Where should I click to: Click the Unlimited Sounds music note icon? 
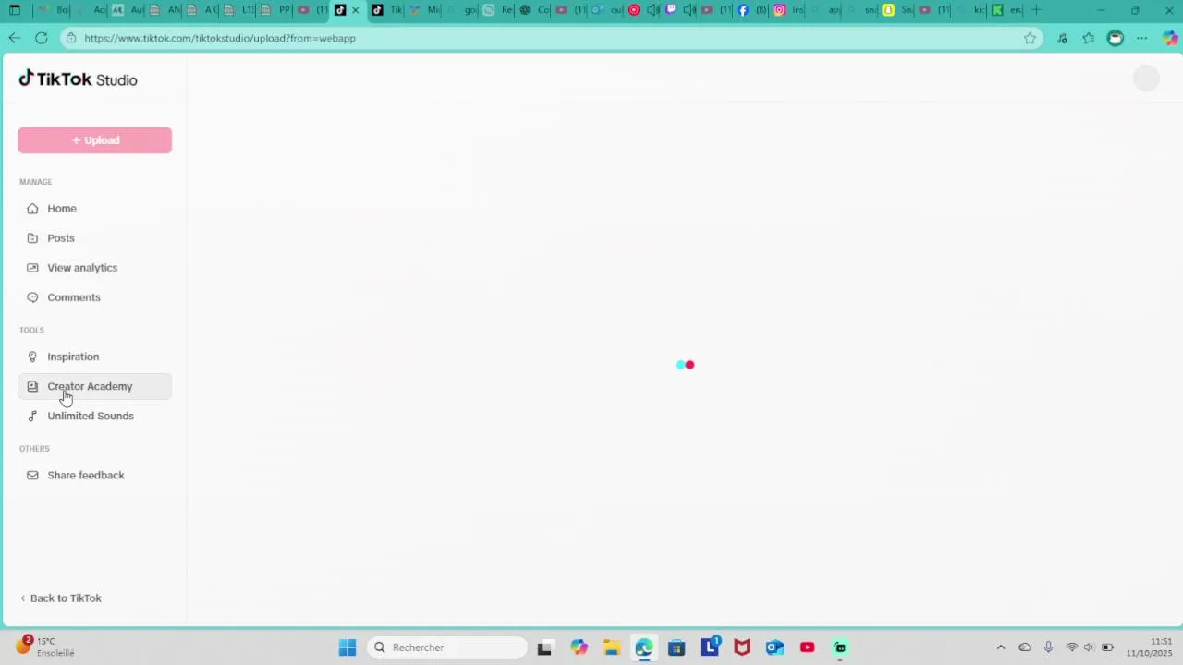point(32,416)
